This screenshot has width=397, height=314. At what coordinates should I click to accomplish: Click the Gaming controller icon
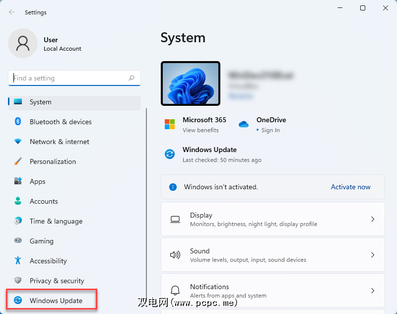18,240
